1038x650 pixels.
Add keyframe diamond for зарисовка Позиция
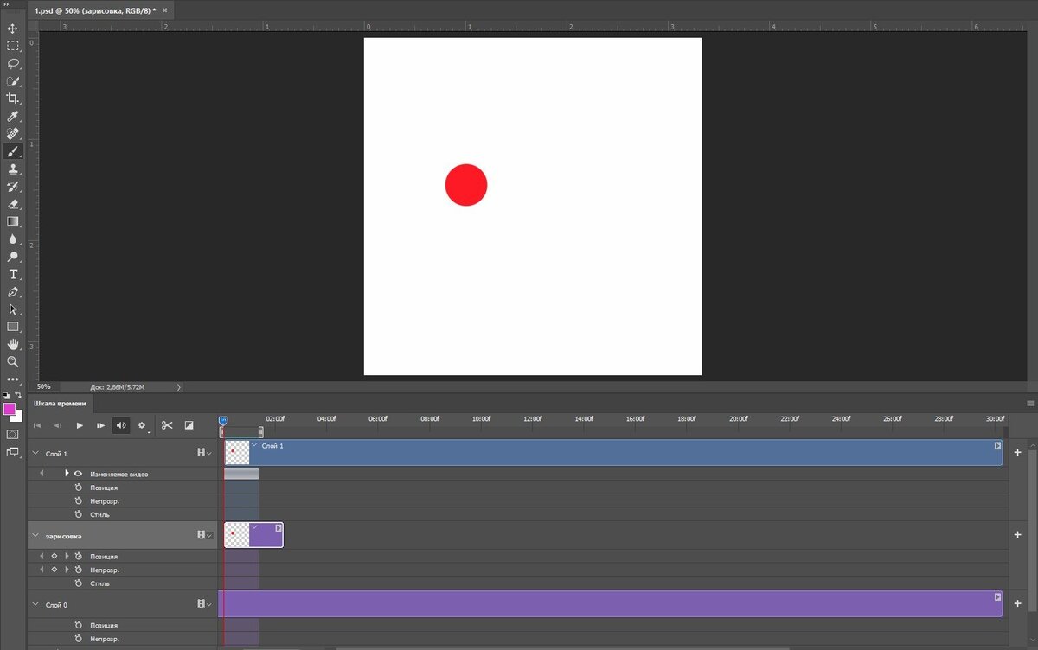[x=54, y=557]
